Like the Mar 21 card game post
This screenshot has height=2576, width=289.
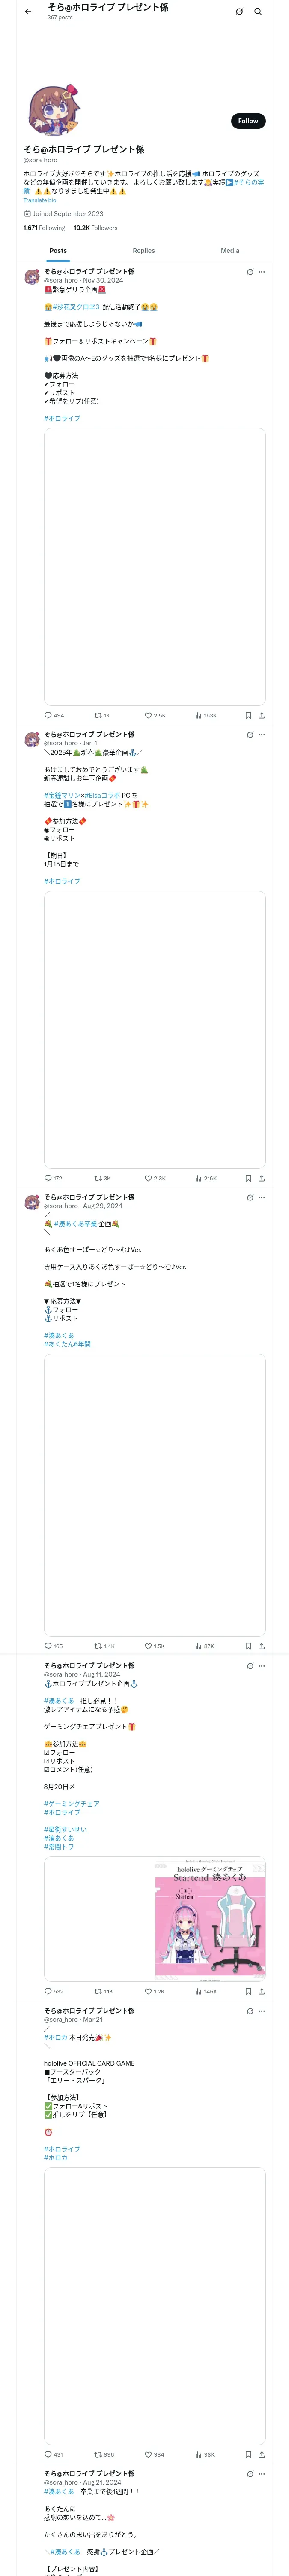[149, 2454]
